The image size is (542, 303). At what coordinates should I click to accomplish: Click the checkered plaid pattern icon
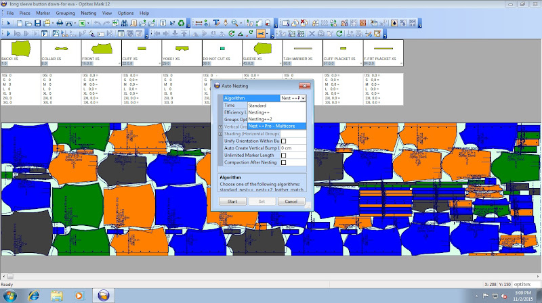(362, 23)
